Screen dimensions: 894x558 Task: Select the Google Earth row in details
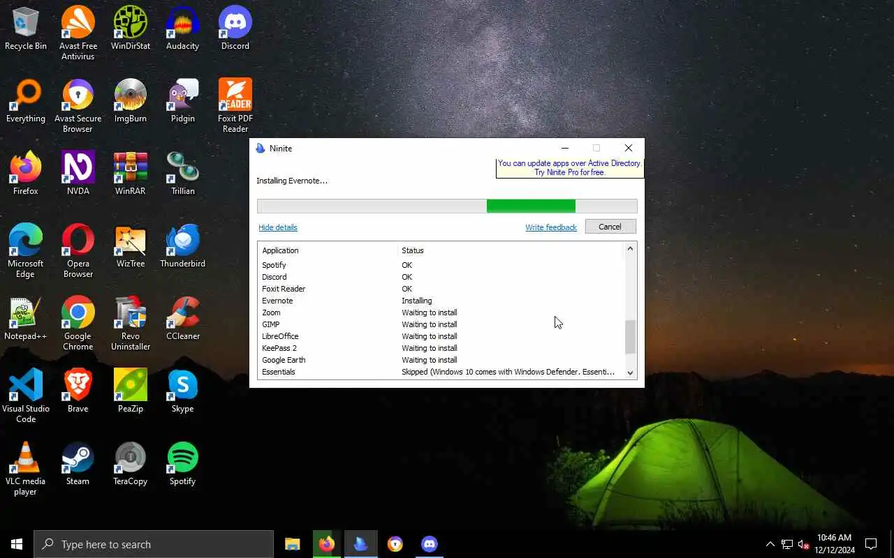click(440, 360)
